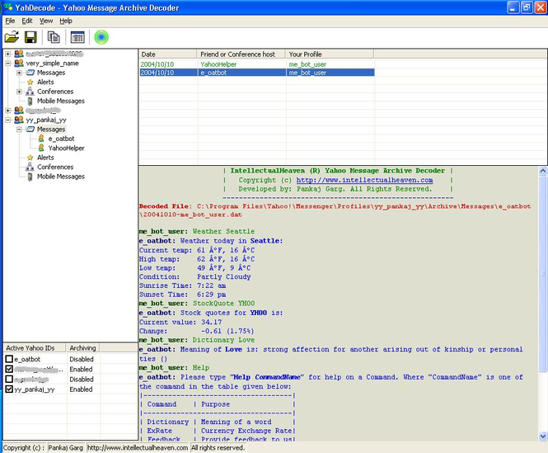Click phone icon for Mobile Messages under very_simple_name
This screenshot has height=453, width=548.
tap(30, 101)
